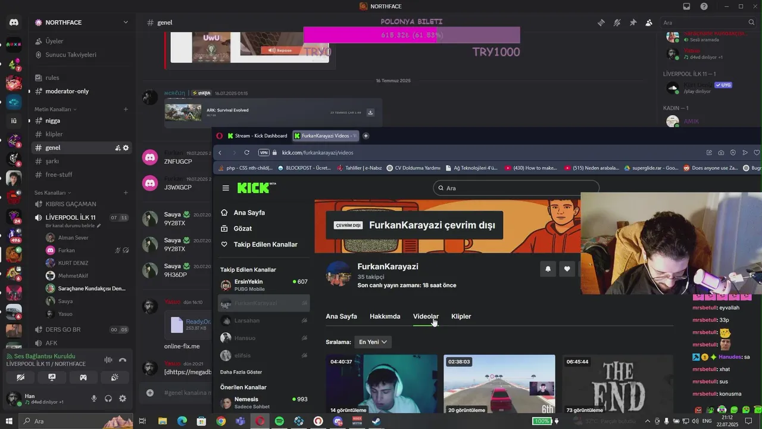This screenshot has height=429, width=762.
Task: Open Discord user settings gear
Action: 123,399
